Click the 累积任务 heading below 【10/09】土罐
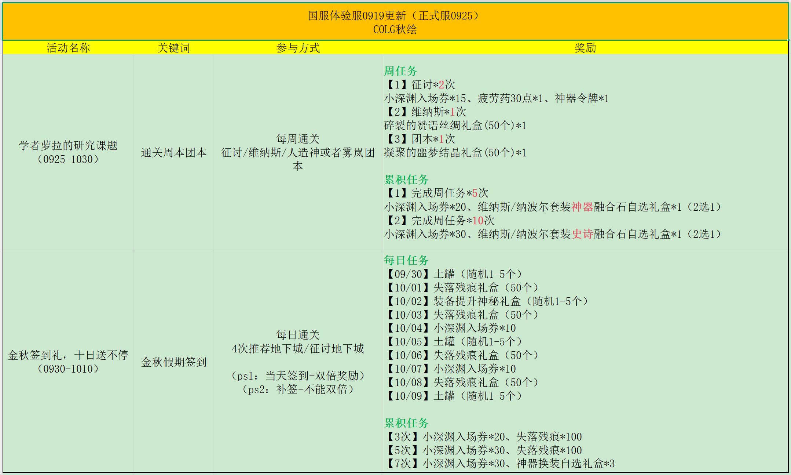Image resolution: width=791 pixels, height=475 pixels. [x=406, y=423]
